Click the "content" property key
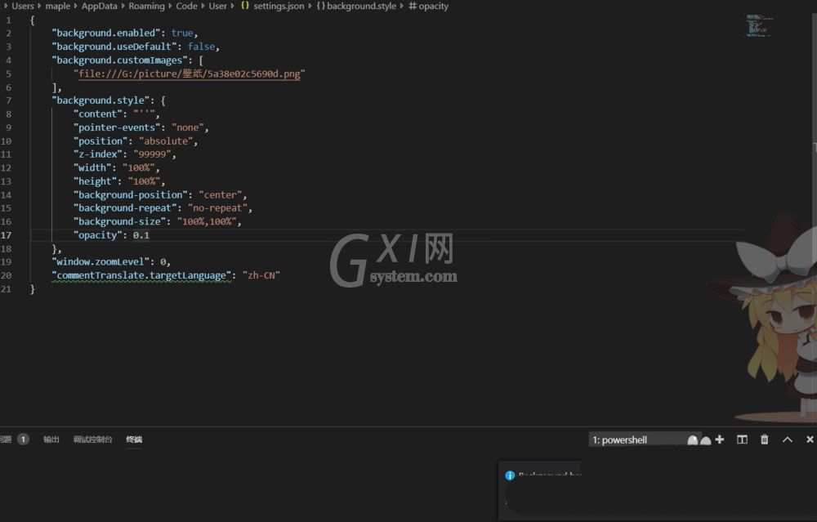The image size is (817, 522). [x=97, y=114]
